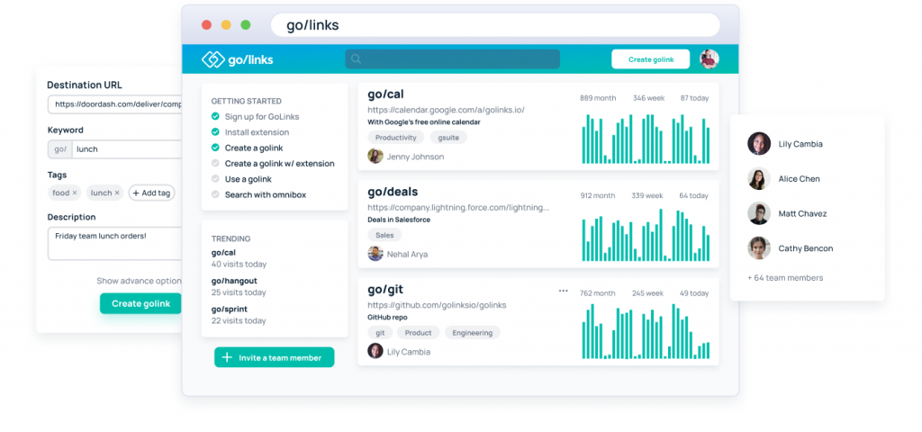Open trending go/hangout entry

point(234,281)
